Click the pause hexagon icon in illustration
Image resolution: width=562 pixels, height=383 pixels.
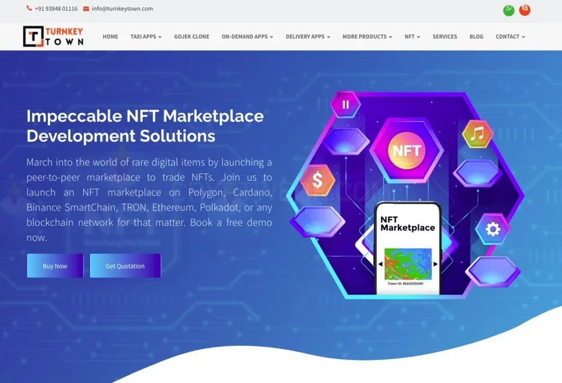point(346,104)
